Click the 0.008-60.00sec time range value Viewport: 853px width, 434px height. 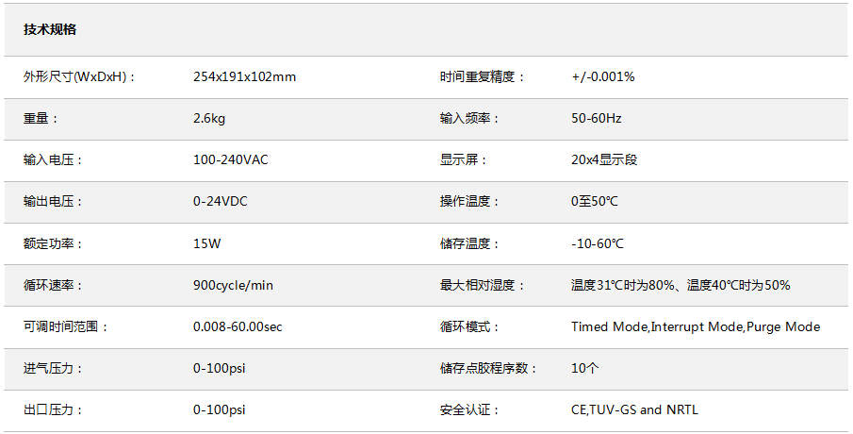[238, 327]
